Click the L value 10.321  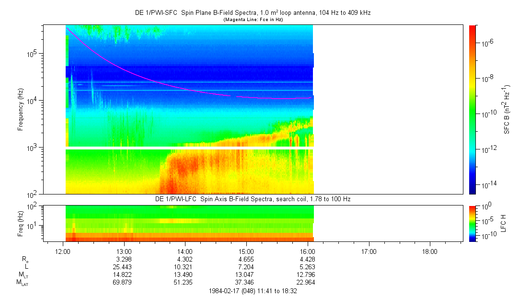(184, 267)
